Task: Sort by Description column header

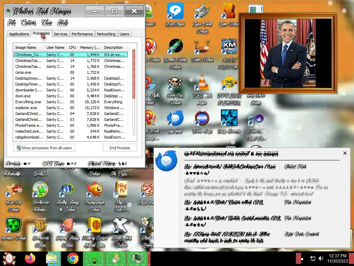Action: 115,47
